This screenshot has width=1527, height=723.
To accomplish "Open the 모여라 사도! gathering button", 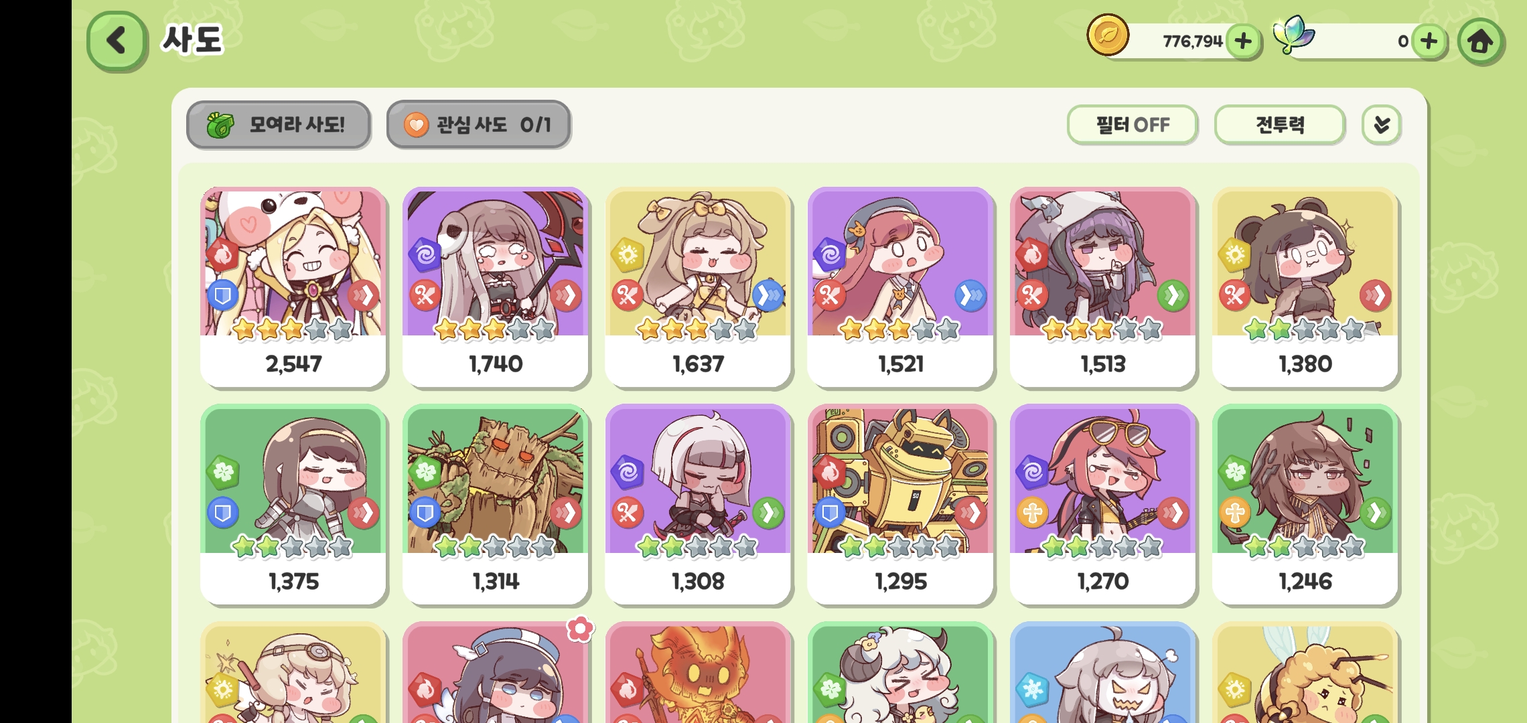I will [279, 125].
